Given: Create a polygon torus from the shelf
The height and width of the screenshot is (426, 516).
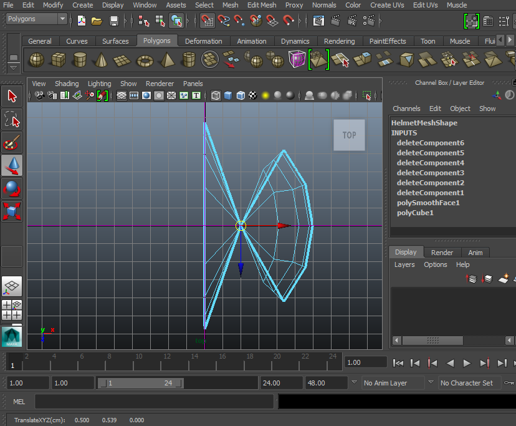Looking at the screenshot, I should pyautogui.click(x=145, y=60).
